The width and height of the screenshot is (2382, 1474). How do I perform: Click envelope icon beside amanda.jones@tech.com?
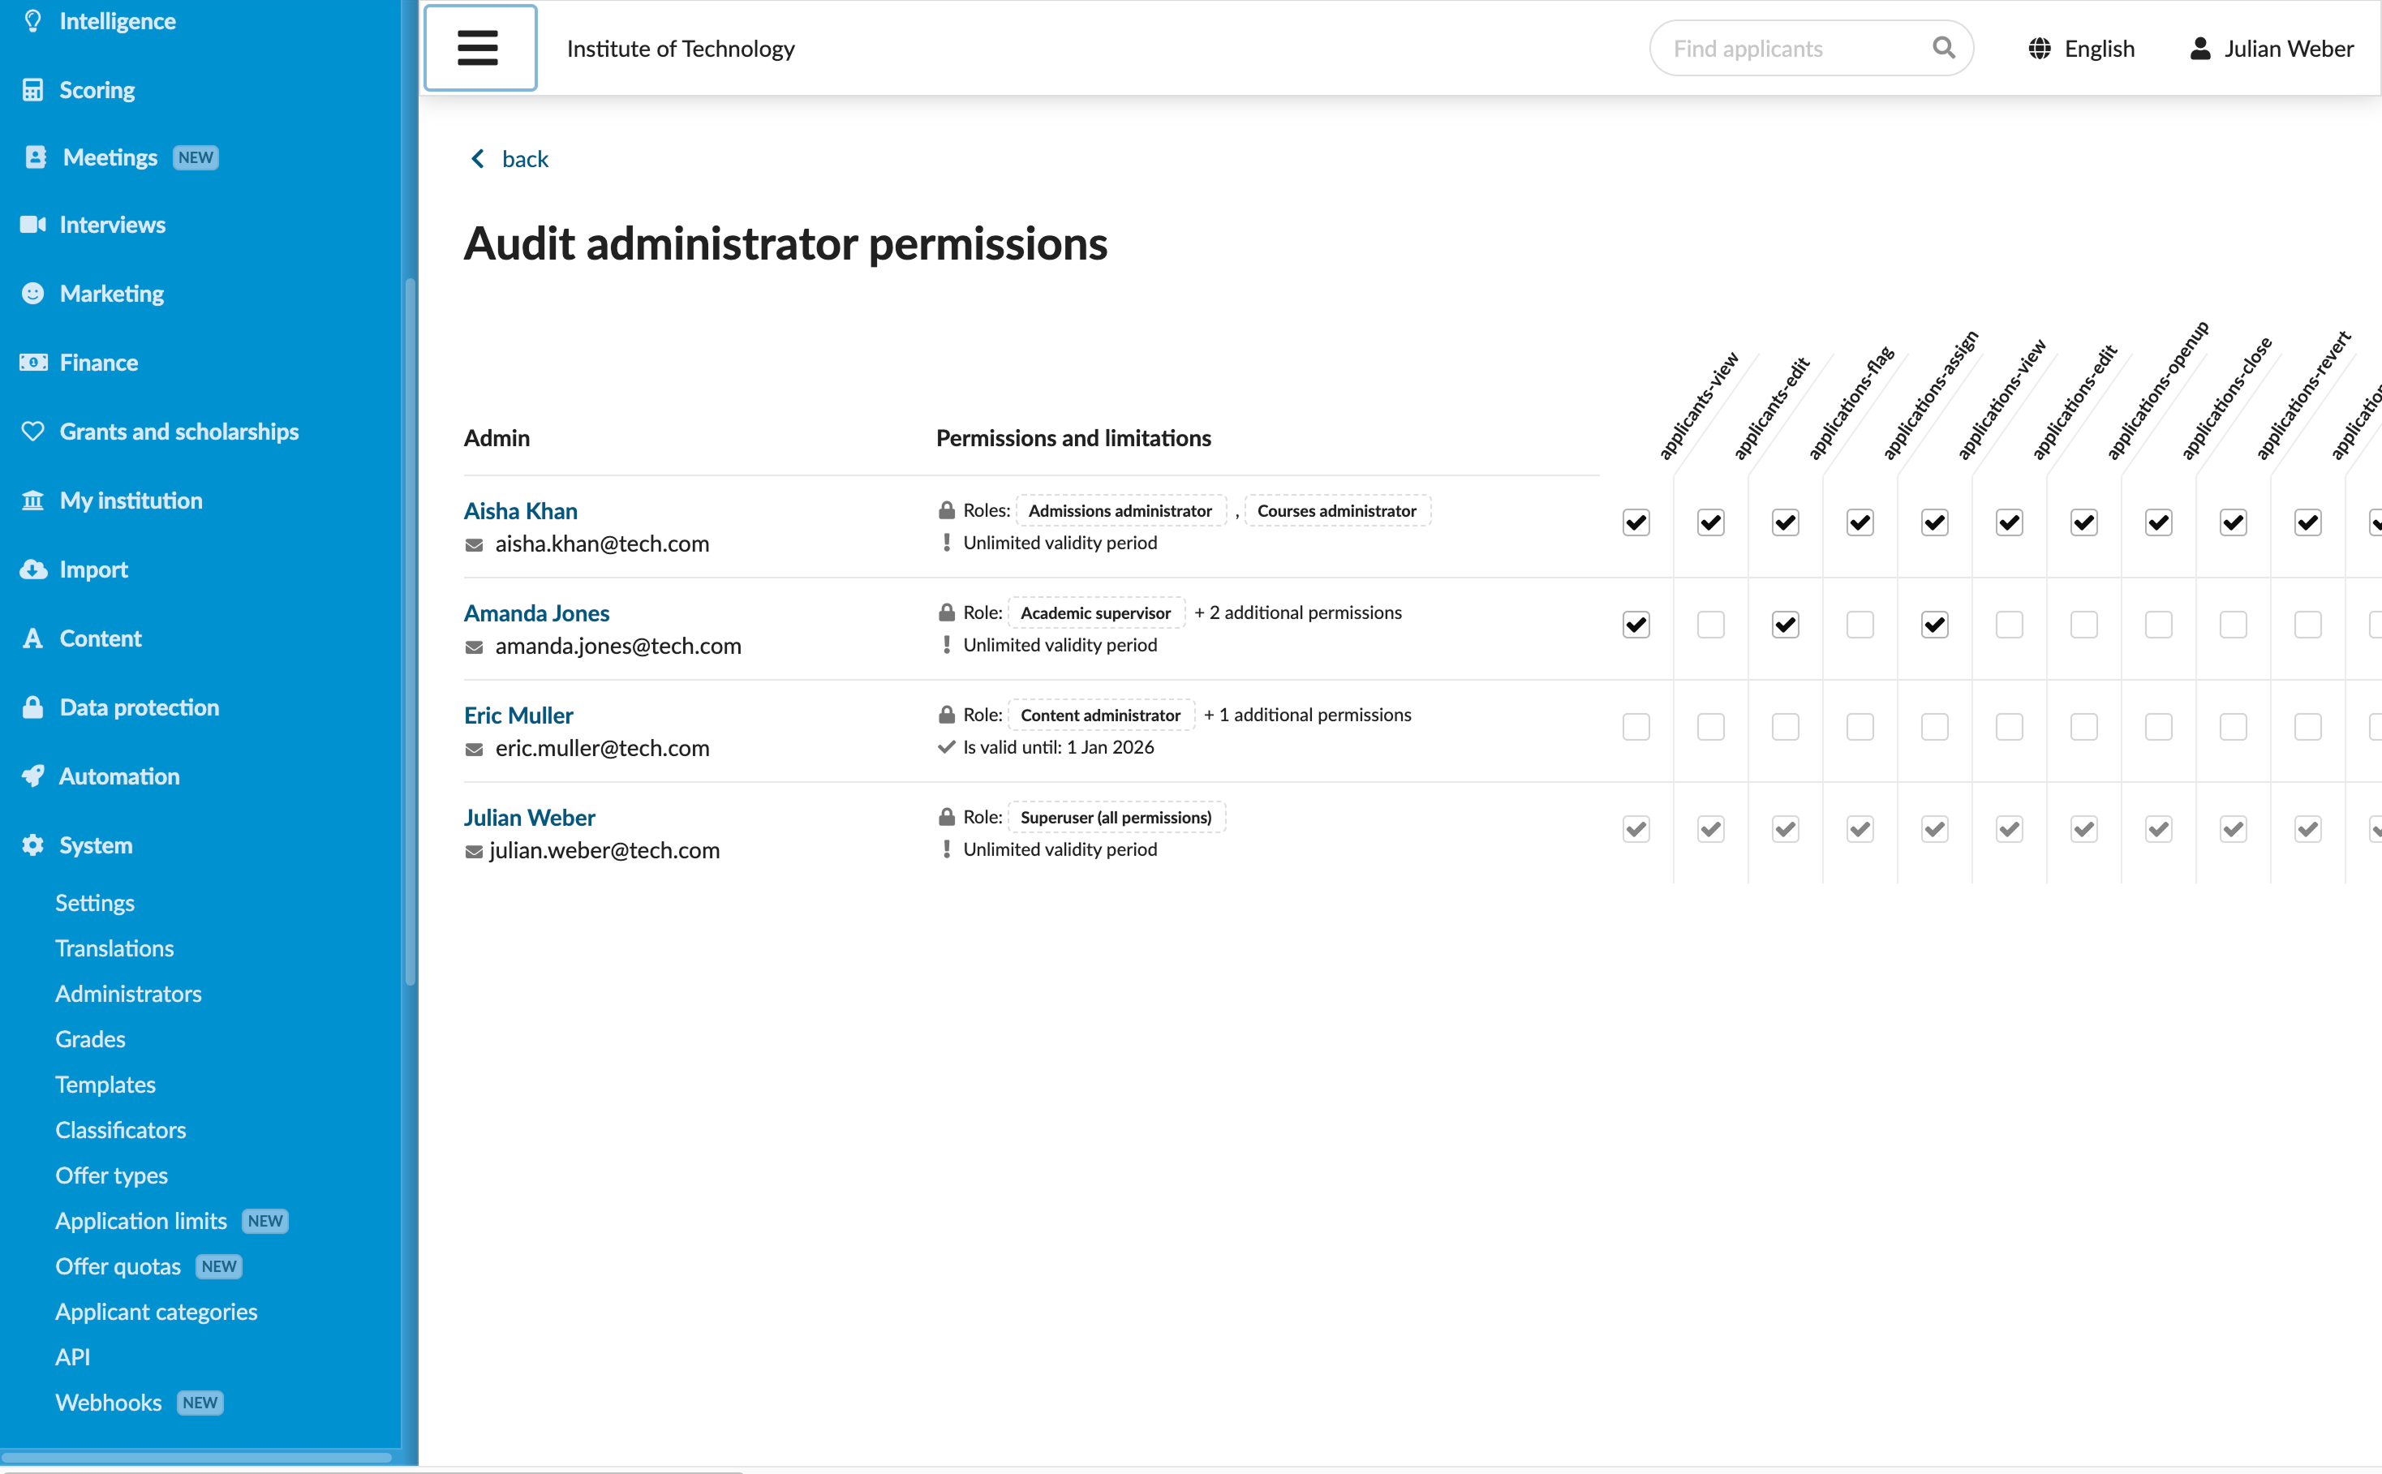[x=474, y=647]
